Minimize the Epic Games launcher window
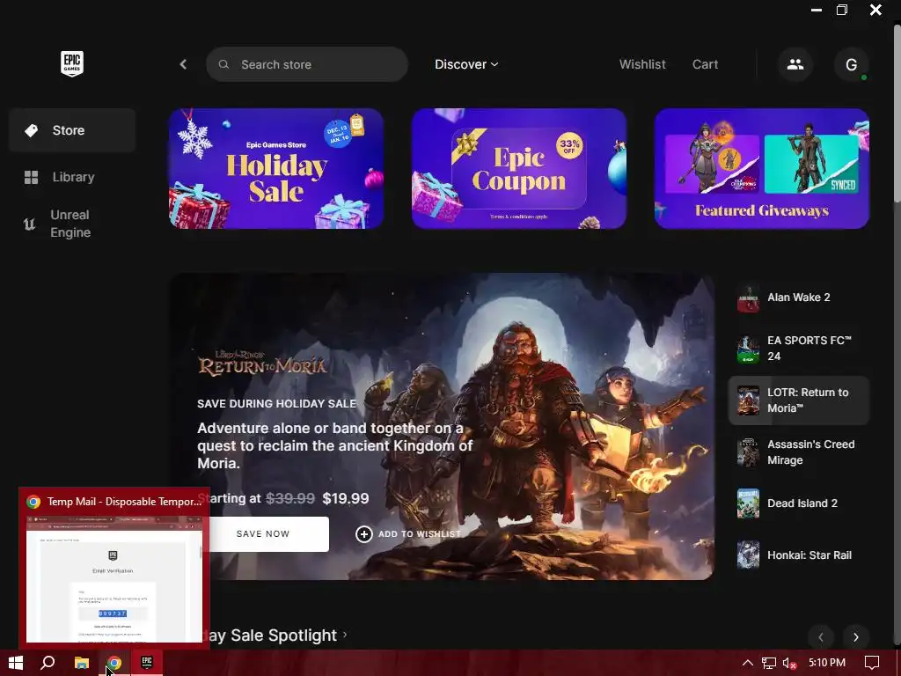Screen dimensions: 901x676 point(816,10)
